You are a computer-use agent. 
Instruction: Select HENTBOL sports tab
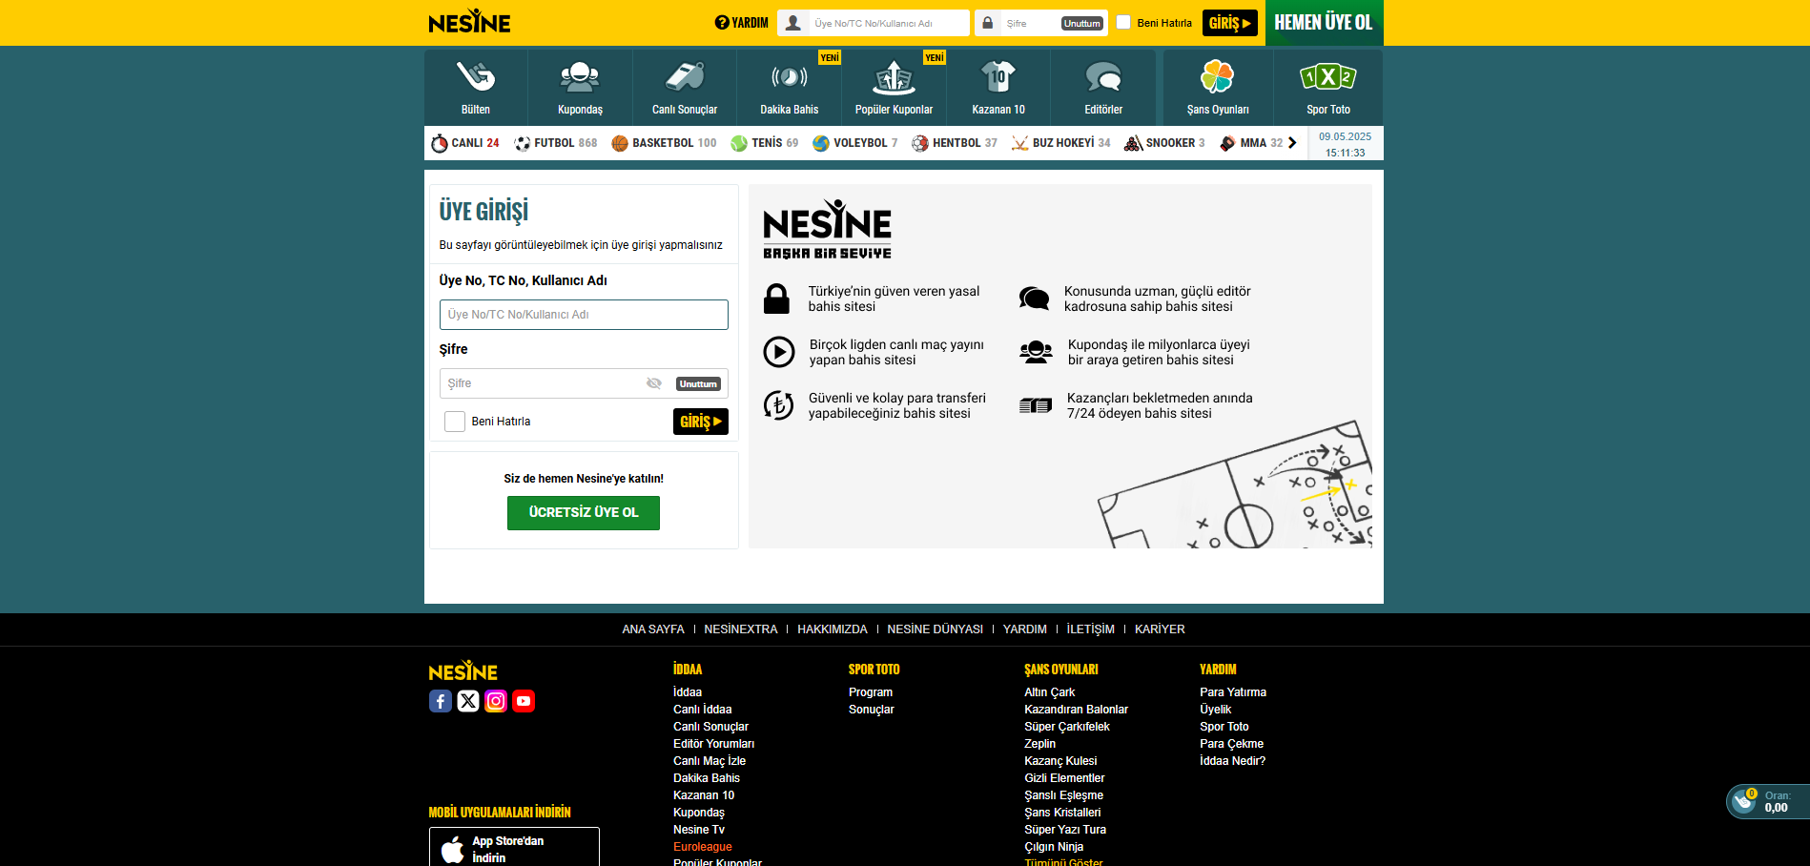[955, 143]
